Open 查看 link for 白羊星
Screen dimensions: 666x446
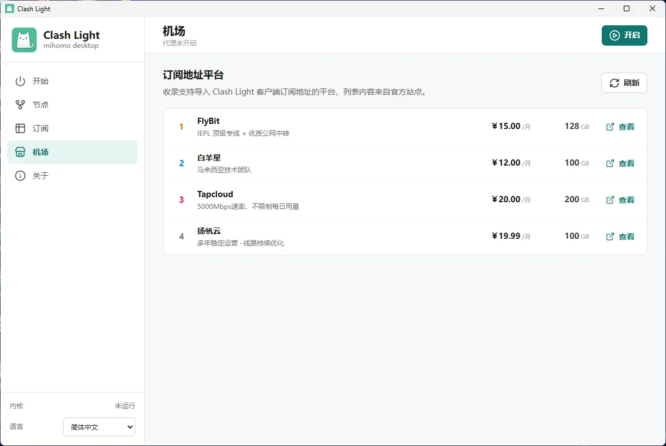point(620,163)
